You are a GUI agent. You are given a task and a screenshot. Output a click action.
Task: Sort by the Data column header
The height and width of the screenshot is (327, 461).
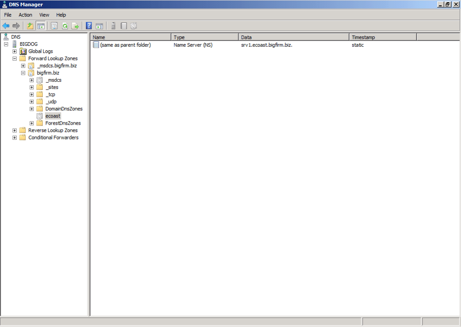(294, 37)
